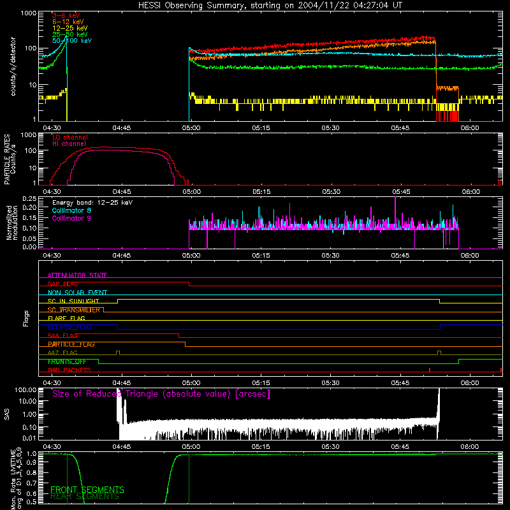Viewport: 510px width, 510px height.
Task: Select the 50-100 keV legend label
Action: pos(72,41)
